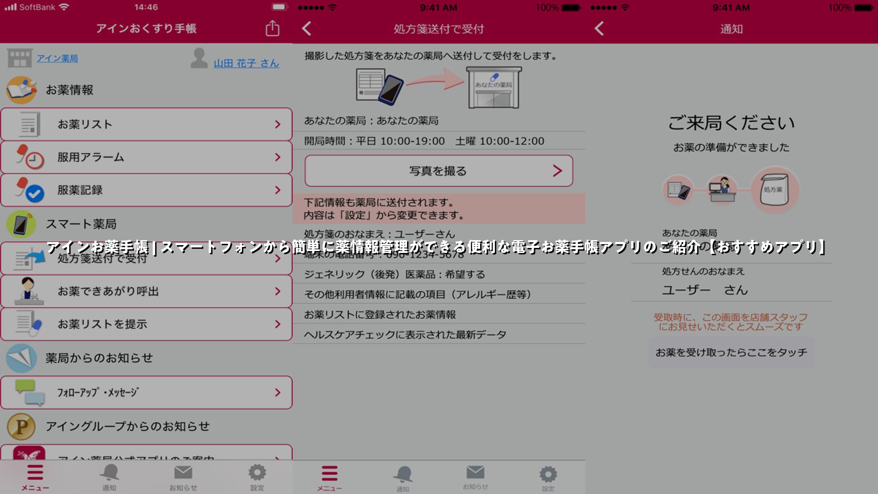Tap the list and pill icon for お薬リストを提示
Viewport: 878px width, 494px height.
(x=28, y=324)
